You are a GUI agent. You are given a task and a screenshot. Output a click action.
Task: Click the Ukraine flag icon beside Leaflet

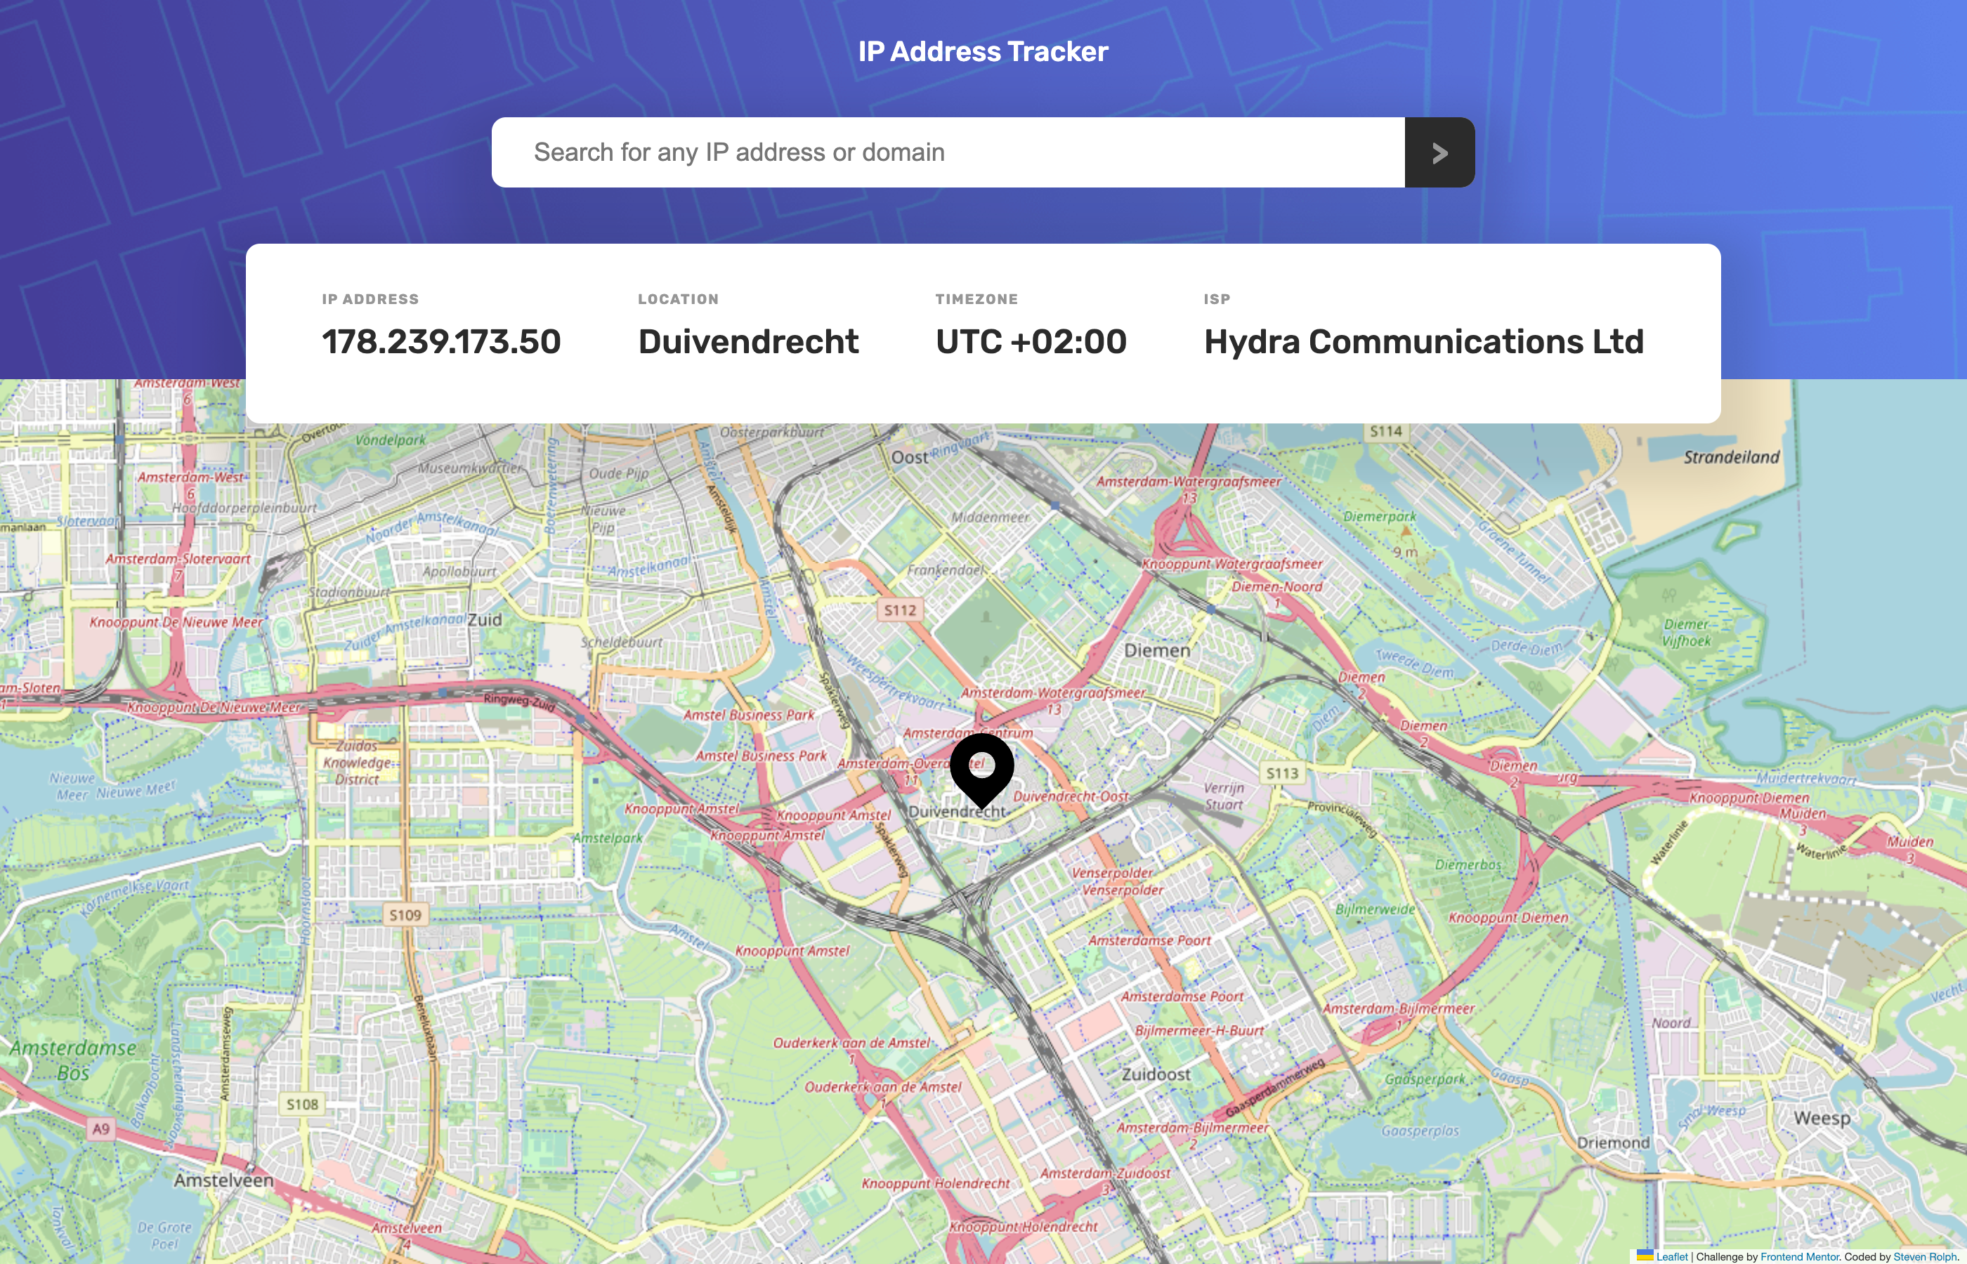coord(1645,1256)
